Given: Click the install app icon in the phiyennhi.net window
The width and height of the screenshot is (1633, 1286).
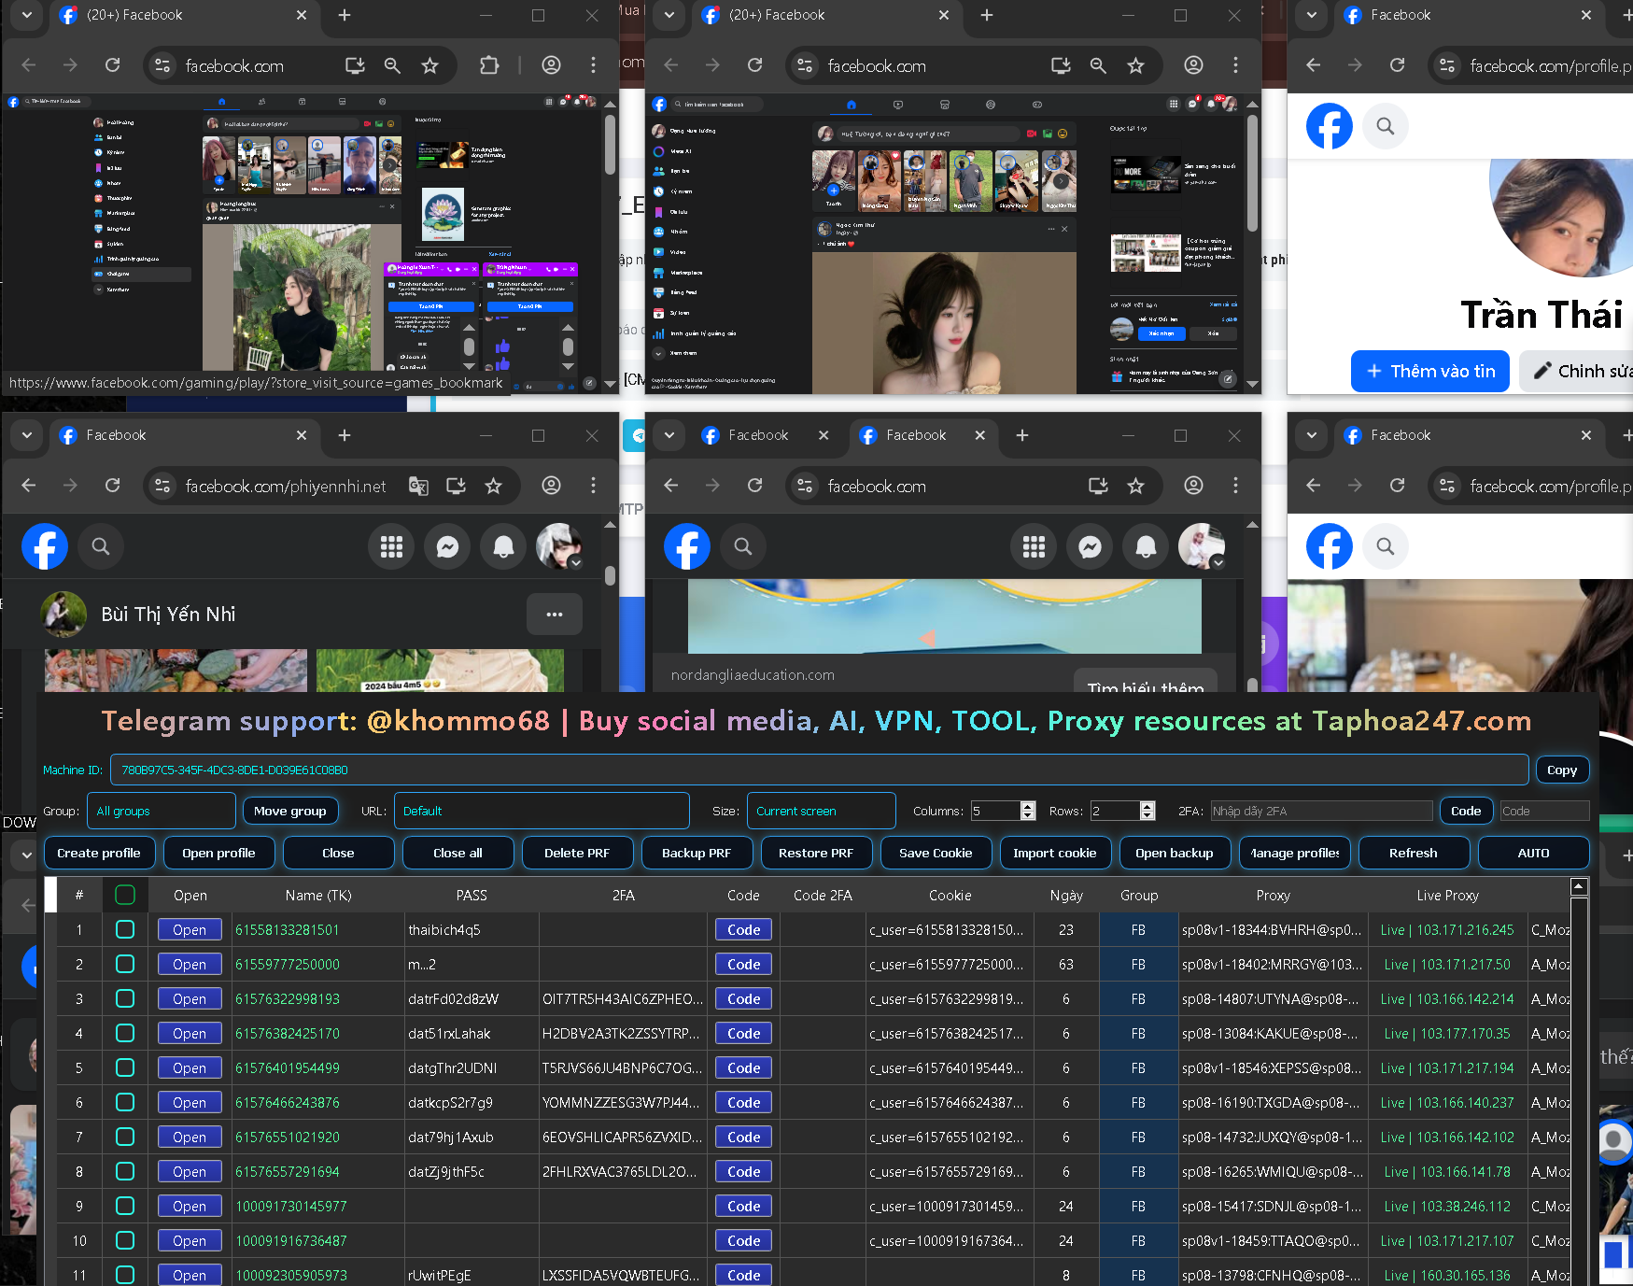Looking at the screenshot, I should pyautogui.click(x=456, y=486).
